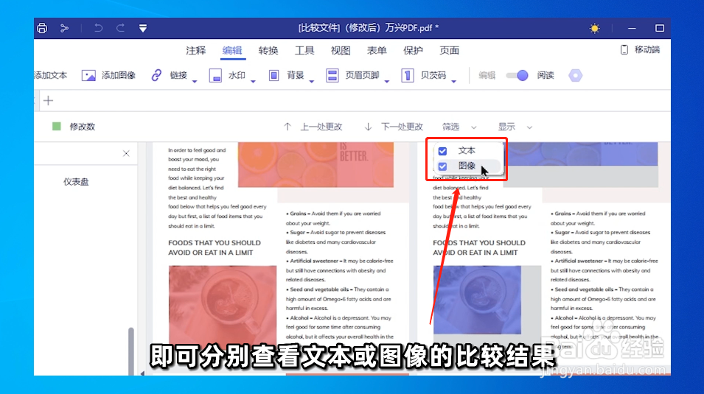Viewport: 704px width, 394px height.
Task: Expand the 背景 dropdown arrow
Action: [312, 81]
